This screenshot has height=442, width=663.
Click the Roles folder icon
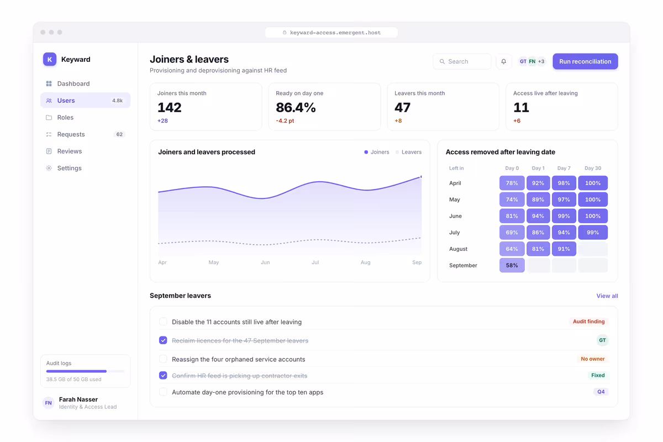coord(49,118)
